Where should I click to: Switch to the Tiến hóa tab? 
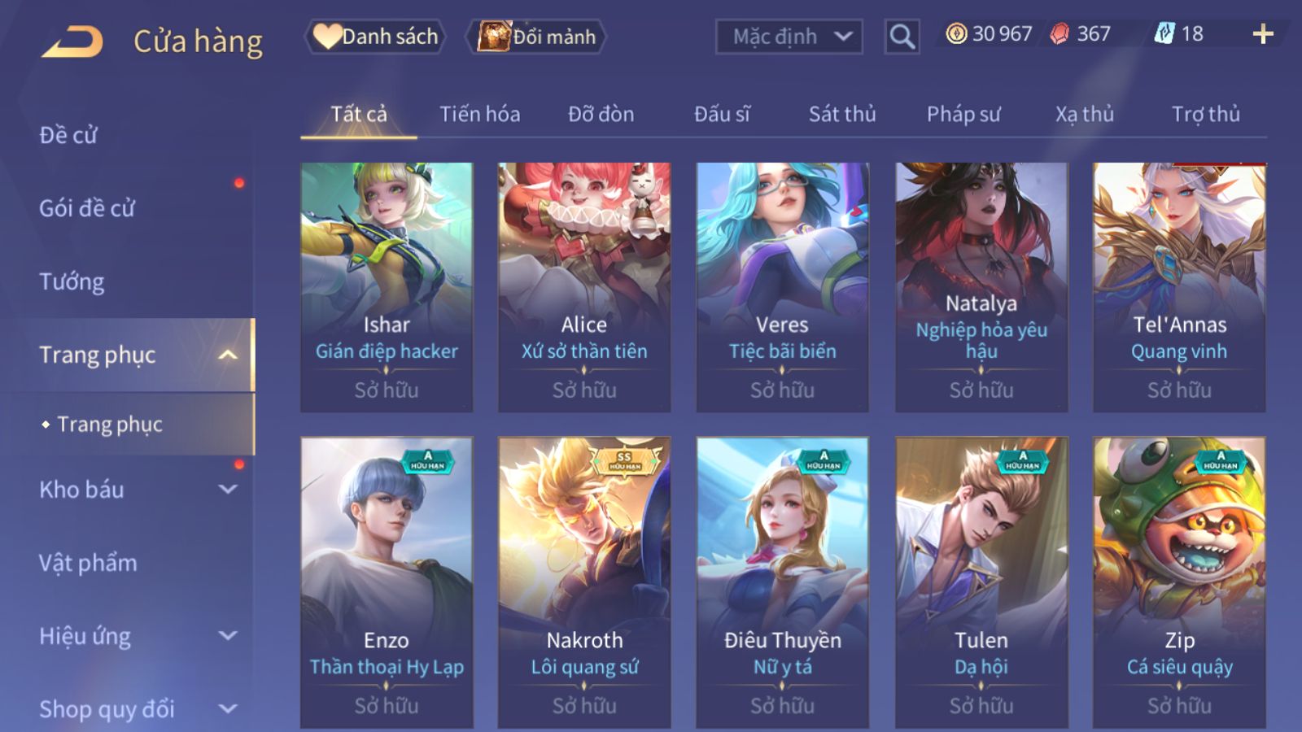pyautogui.click(x=480, y=114)
